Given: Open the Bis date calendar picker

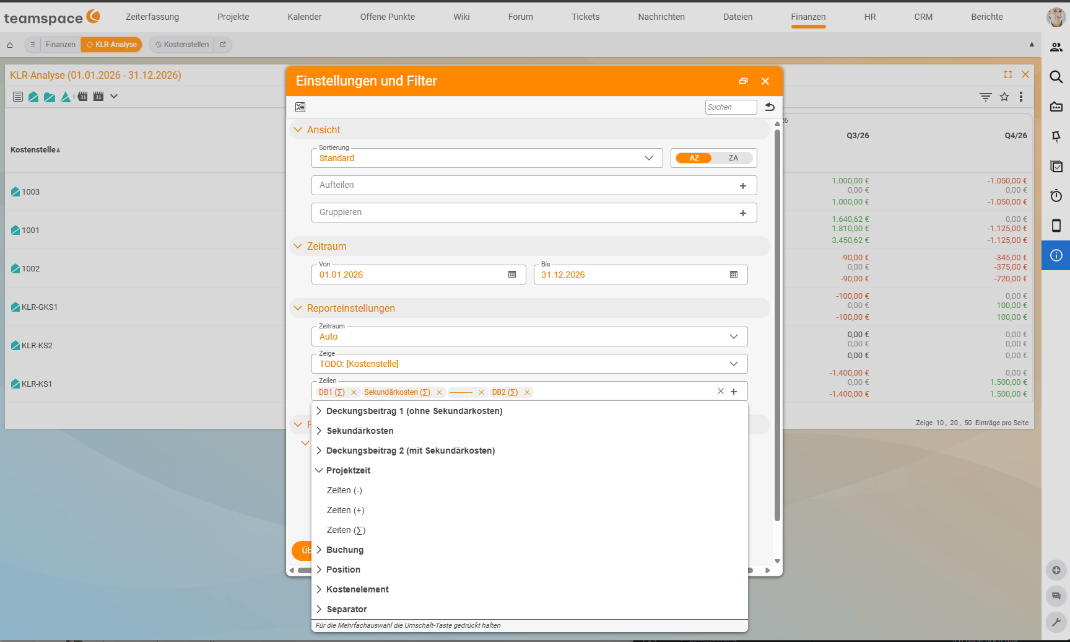Looking at the screenshot, I should click(734, 275).
